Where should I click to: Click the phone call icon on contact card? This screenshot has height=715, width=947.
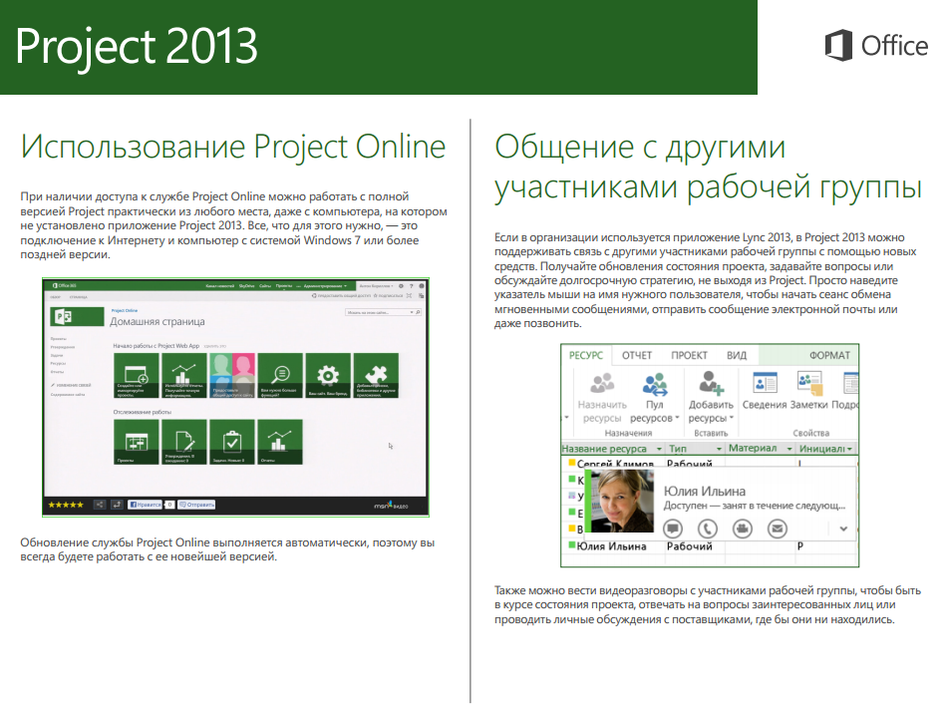coord(708,529)
